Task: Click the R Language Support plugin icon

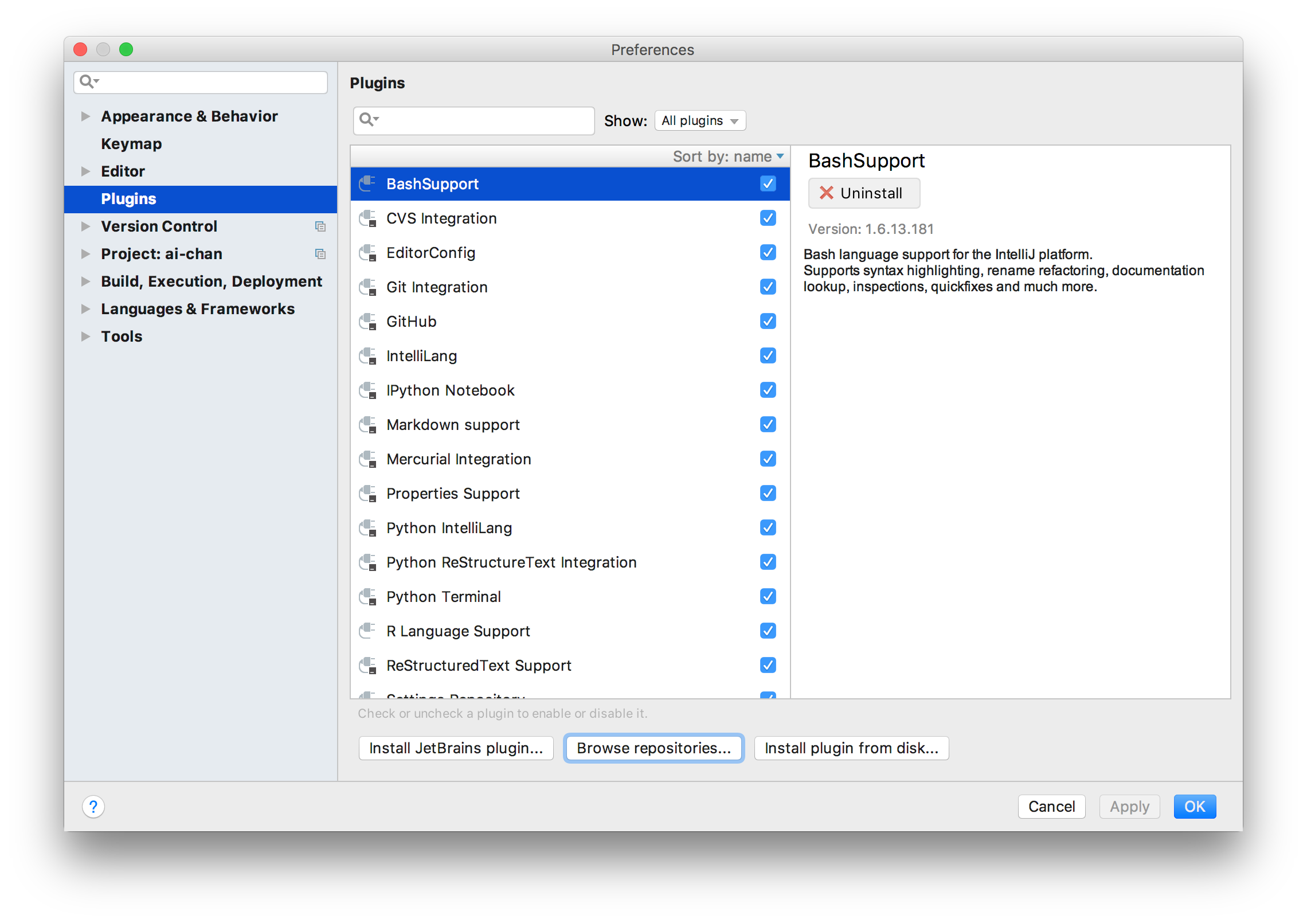Action: [x=367, y=631]
